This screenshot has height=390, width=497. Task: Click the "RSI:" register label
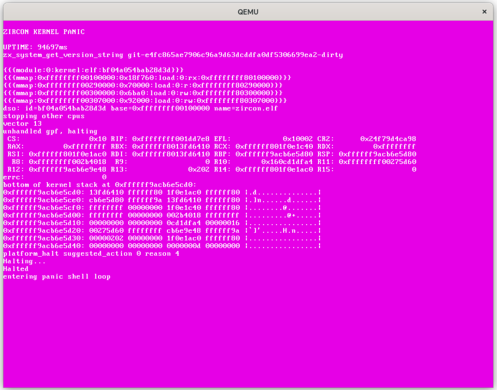(x=16, y=154)
